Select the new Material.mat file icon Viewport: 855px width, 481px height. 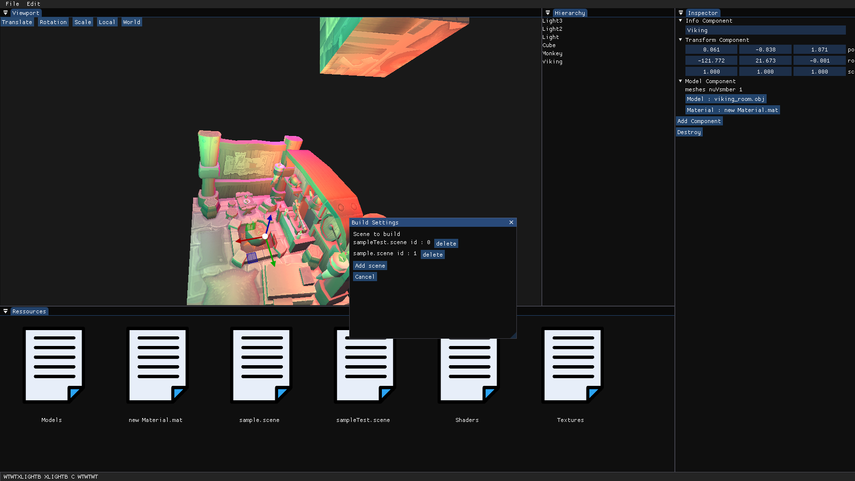coord(157,365)
